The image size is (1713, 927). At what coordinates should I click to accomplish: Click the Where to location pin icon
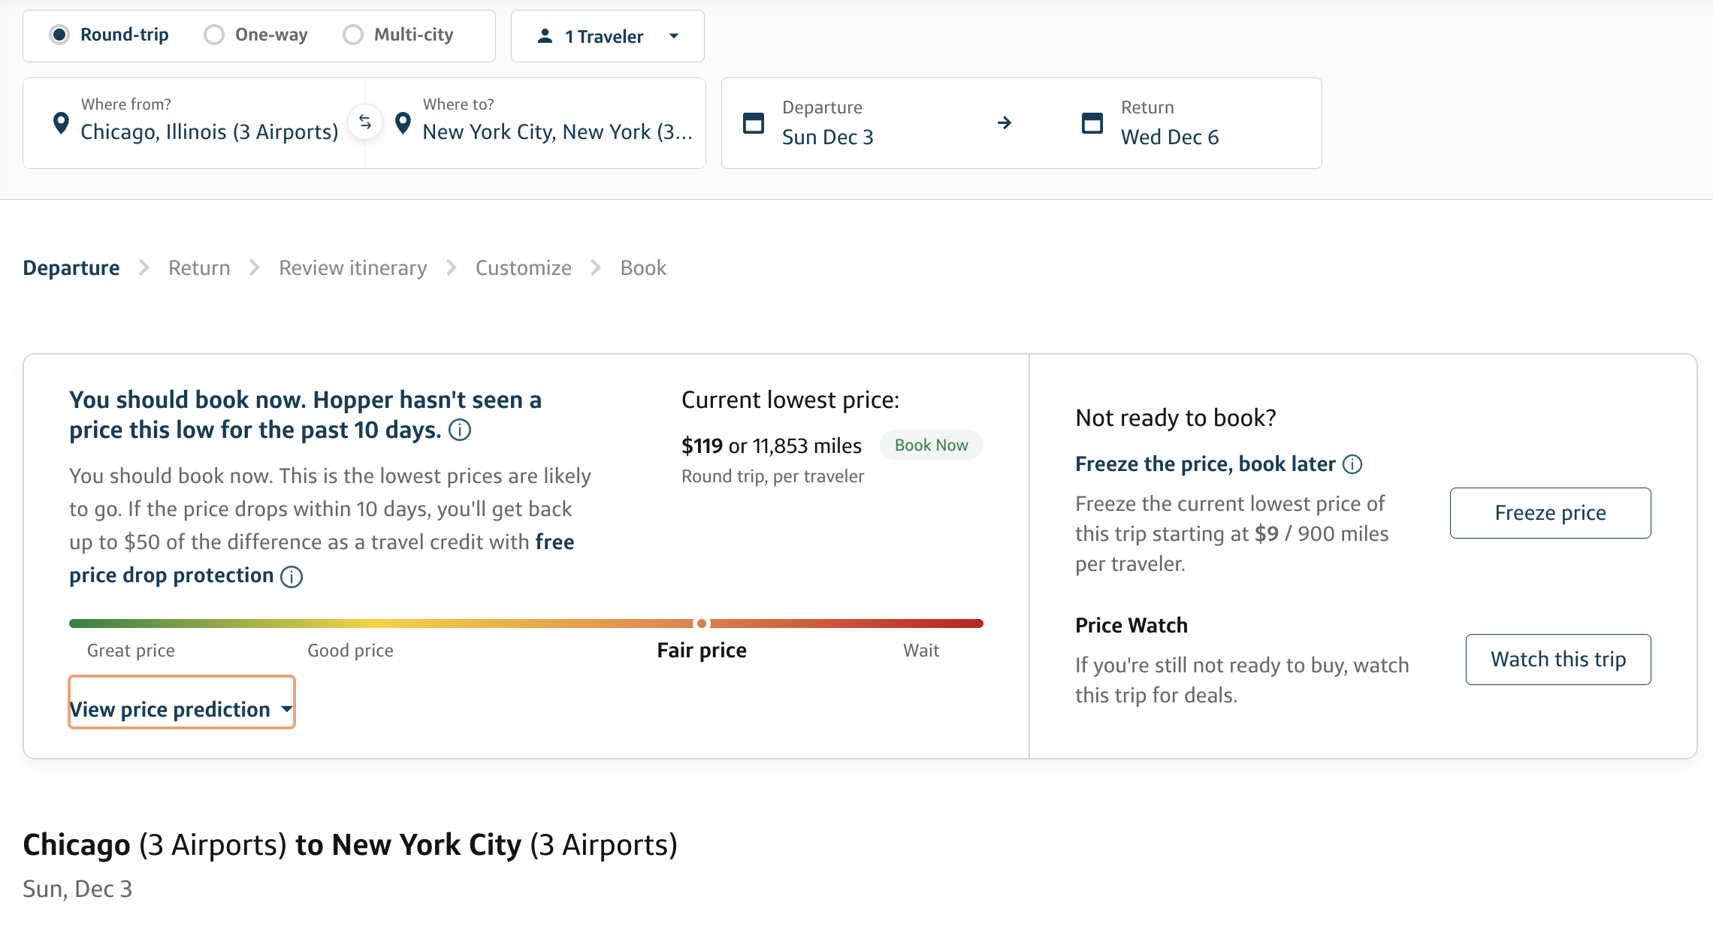click(x=403, y=123)
